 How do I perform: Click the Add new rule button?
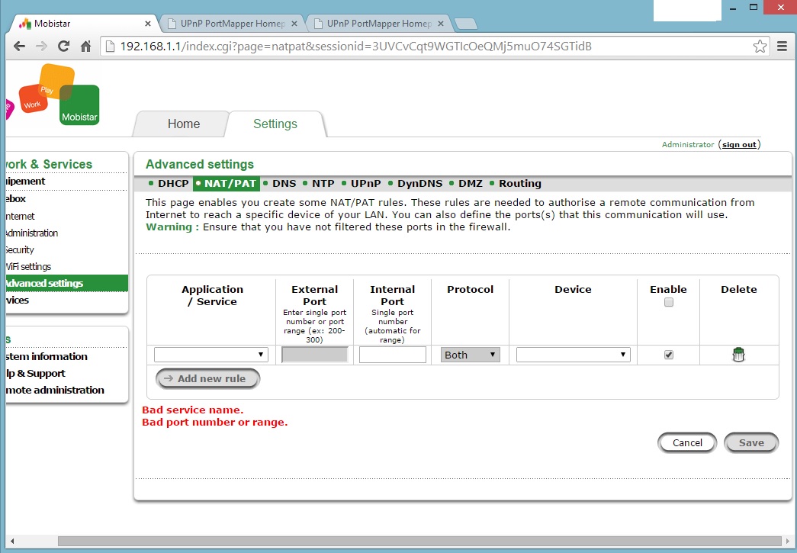coord(208,378)
